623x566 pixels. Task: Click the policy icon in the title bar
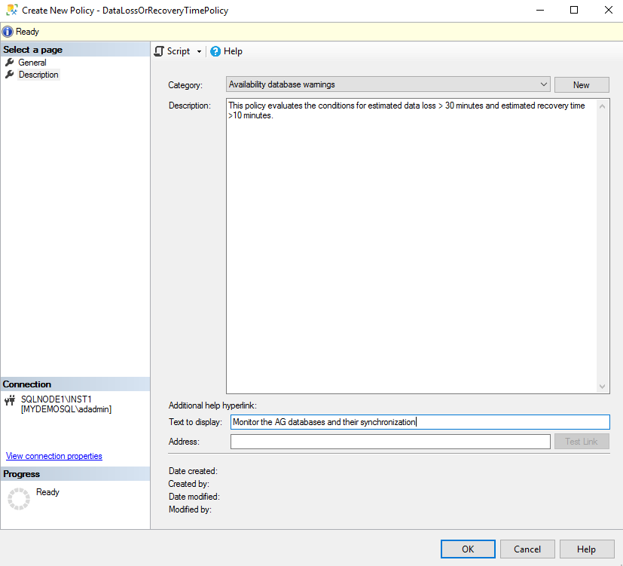[11, 10]
